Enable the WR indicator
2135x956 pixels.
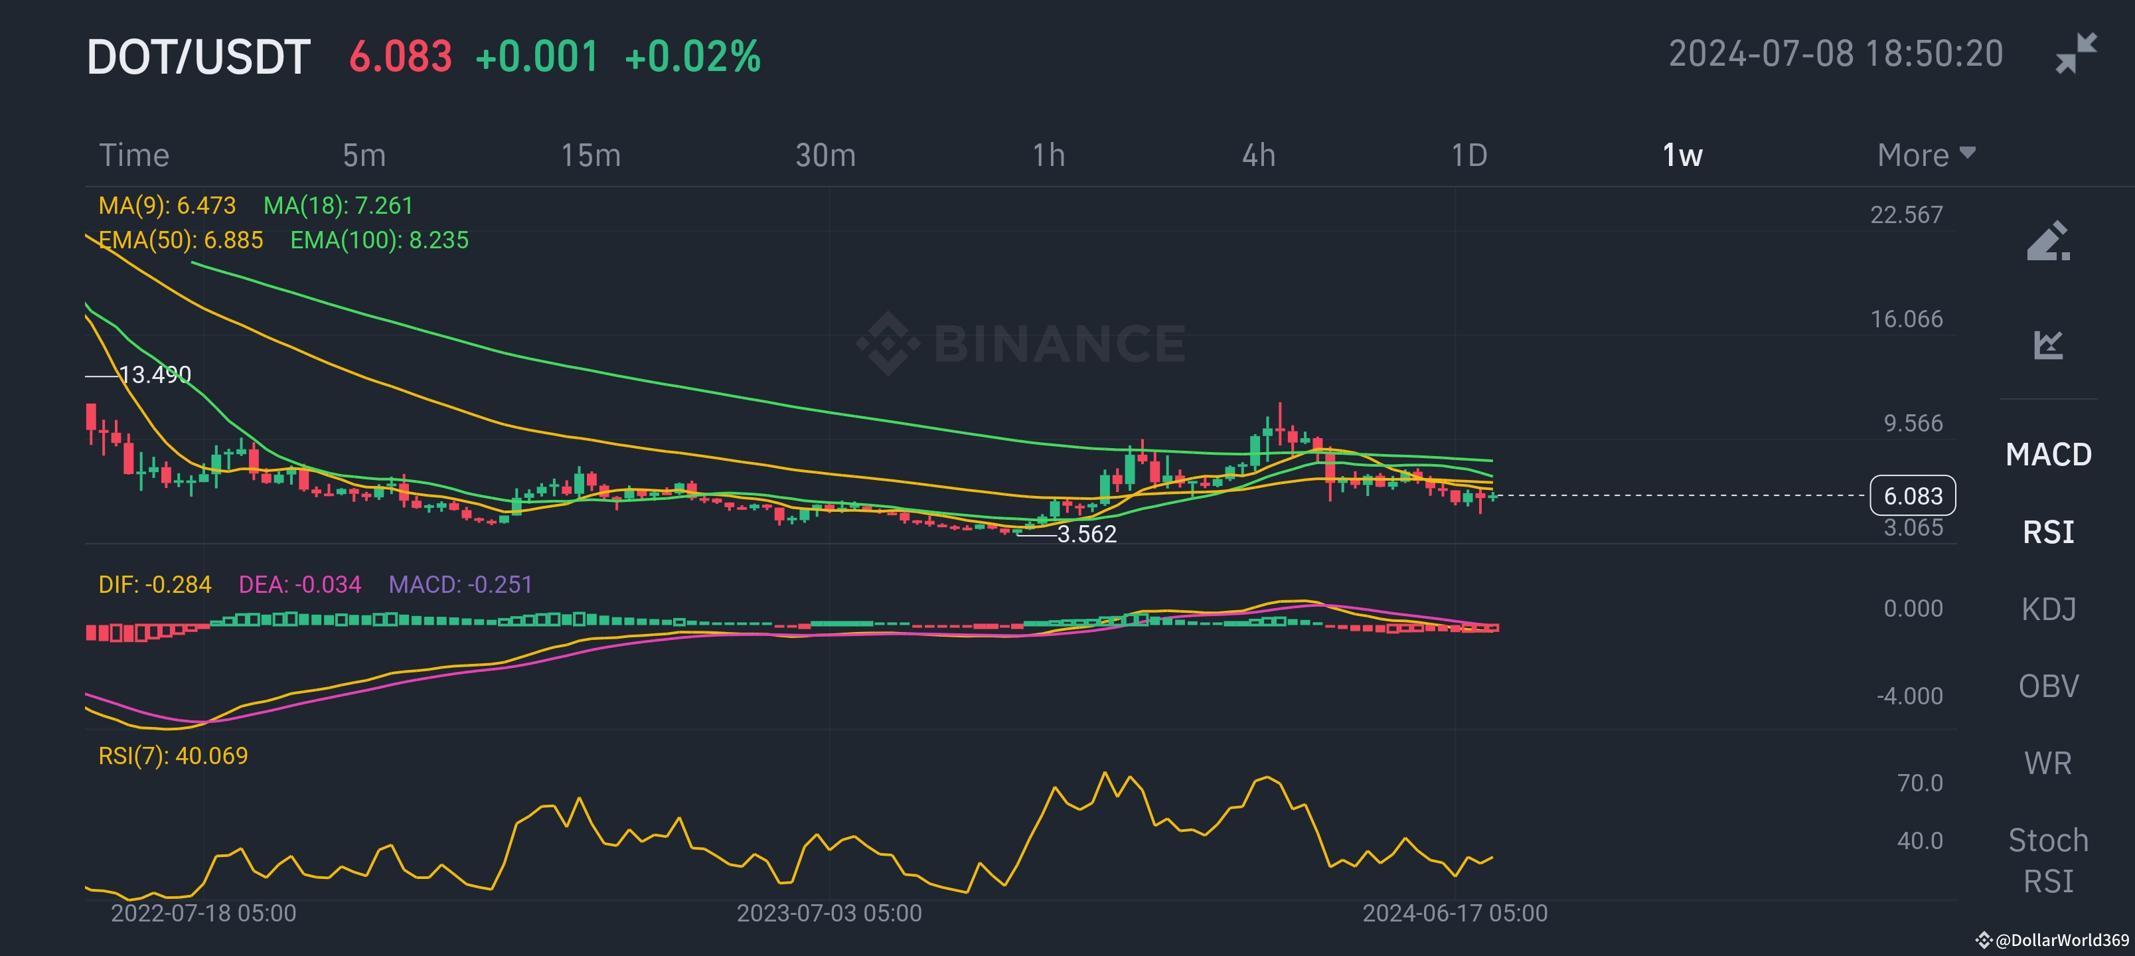tap(2048, 763)
